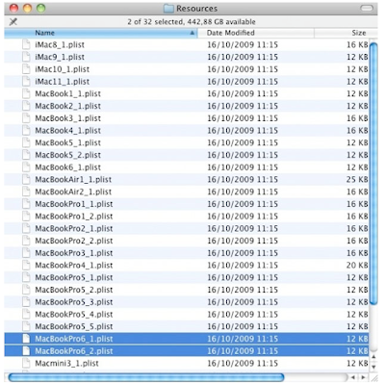Click the 20 KB size of MacBookPro4_1.plist

click(357, 265)
